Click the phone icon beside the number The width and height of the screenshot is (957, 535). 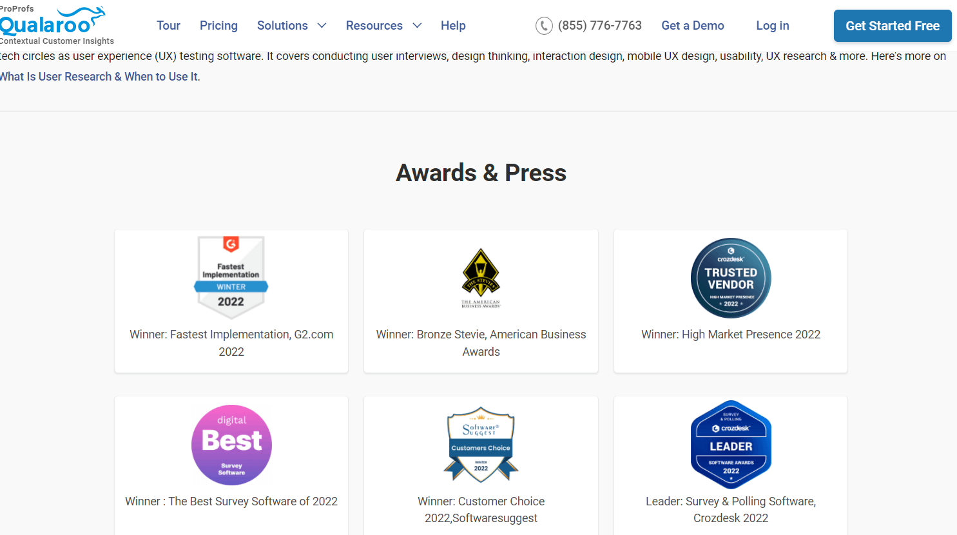(544, 26)
